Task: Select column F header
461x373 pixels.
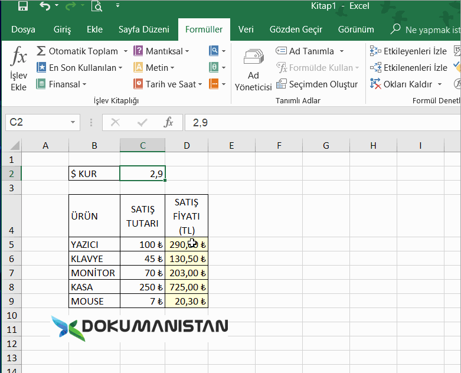Action: click(x=279, y=146)
